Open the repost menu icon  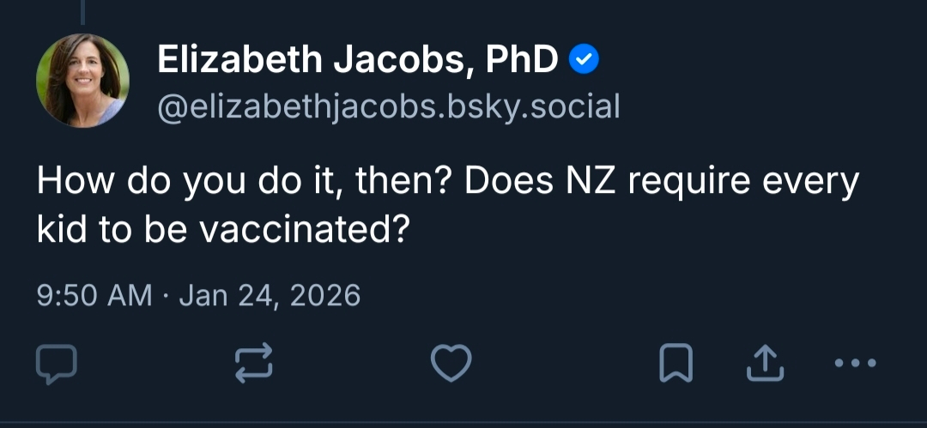pyautogui.click(x=255, y=365)
